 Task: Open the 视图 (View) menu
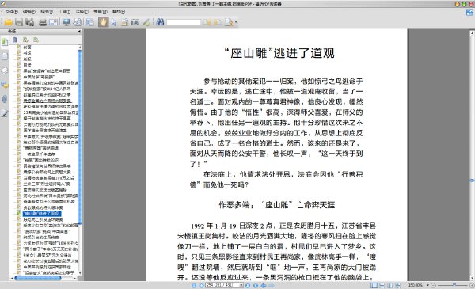(x=47, y=12)
